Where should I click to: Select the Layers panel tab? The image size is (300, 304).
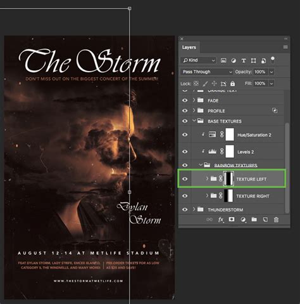click(189, 48)
